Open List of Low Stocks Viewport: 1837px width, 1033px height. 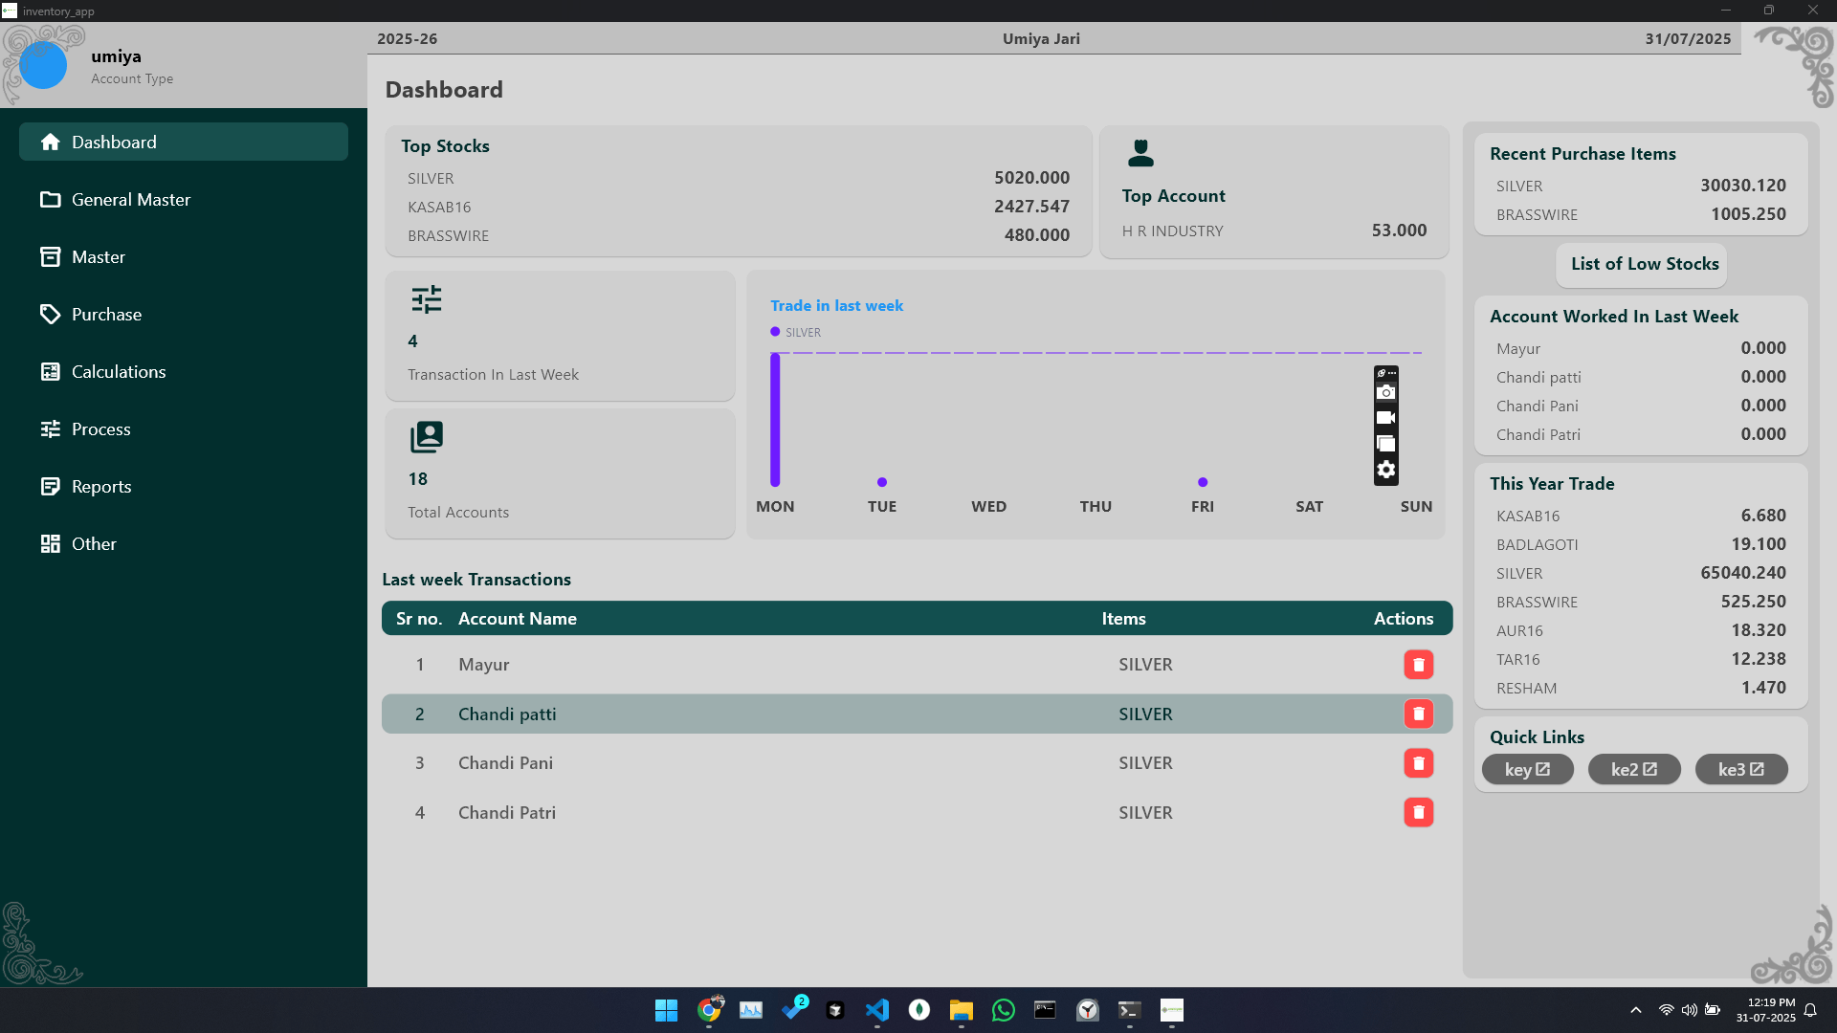click(1643, 264)
